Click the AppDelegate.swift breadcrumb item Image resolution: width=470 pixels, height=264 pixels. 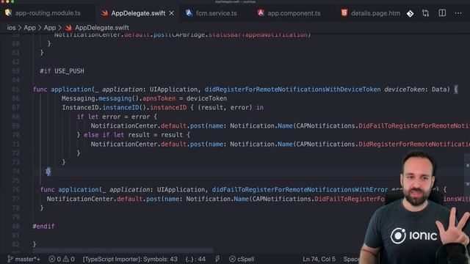[x=102, y=28]
